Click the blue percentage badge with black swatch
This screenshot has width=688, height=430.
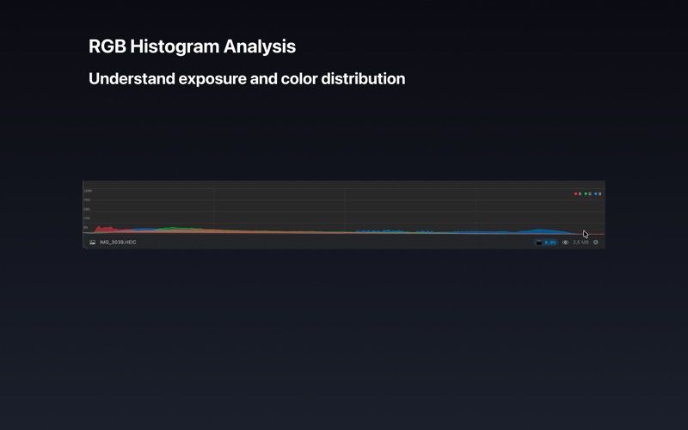(546, 243)
